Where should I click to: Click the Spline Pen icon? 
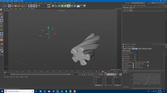click(x=56, y=6)
